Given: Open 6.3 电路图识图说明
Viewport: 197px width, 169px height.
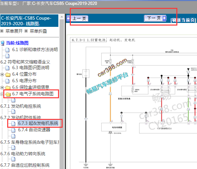Looking at the screenshot, I should click(x=31, y=68).
